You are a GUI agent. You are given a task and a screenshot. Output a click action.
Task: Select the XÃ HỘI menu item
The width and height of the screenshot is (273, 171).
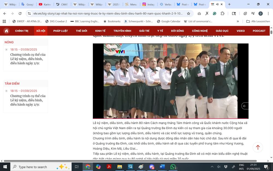pyautogui.click(x=41, y=31)
